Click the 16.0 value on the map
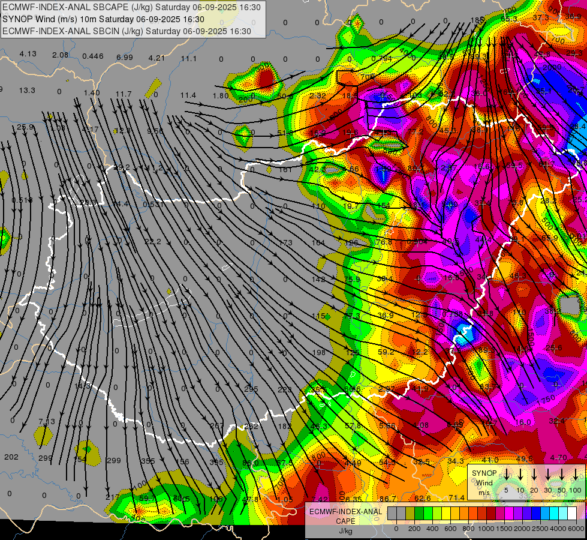This screenshot has width=587, height=540. pos(523,422)
